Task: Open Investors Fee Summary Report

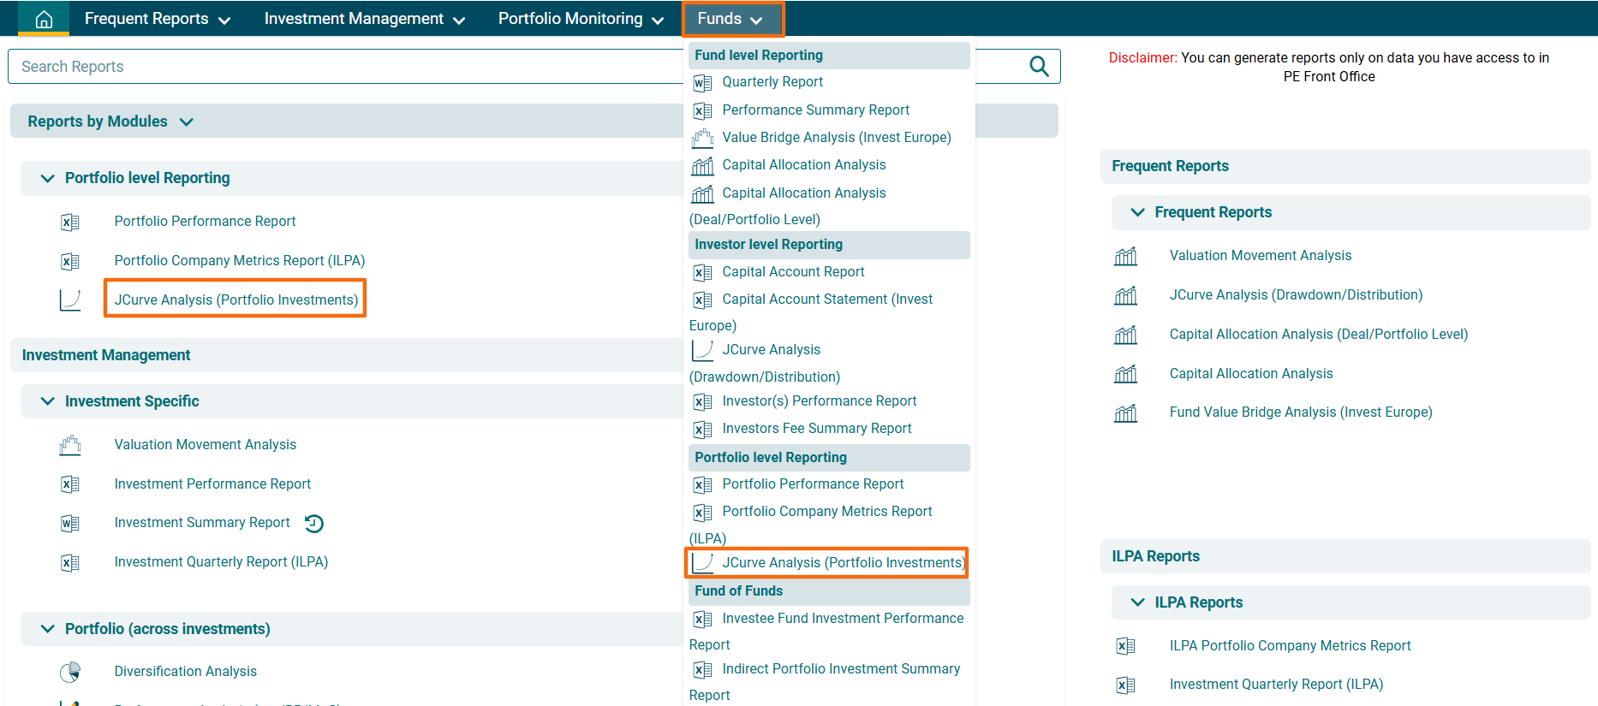Action: pos(816,429)
